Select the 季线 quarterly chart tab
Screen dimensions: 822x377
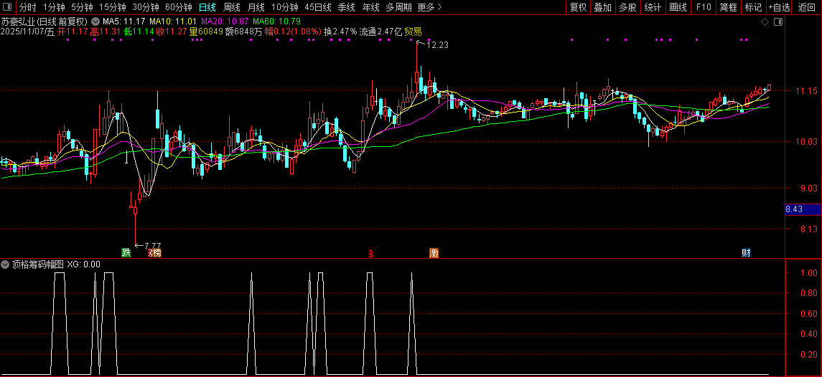coord(347,7)
